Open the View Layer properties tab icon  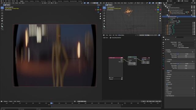coord(163,46)
